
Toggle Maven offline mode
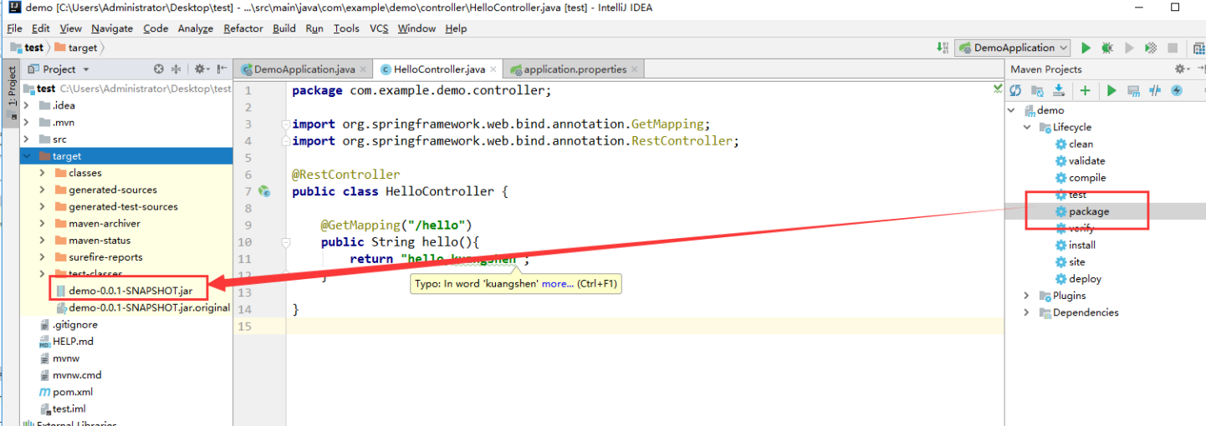pyautogui.click(x=1155, y=90)
